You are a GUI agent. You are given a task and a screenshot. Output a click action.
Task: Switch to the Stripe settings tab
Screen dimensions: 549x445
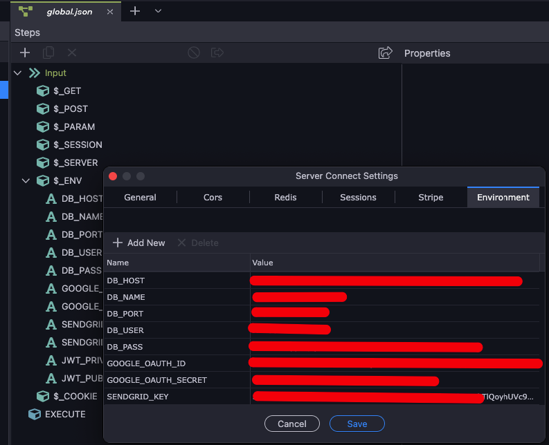(431, 198)
